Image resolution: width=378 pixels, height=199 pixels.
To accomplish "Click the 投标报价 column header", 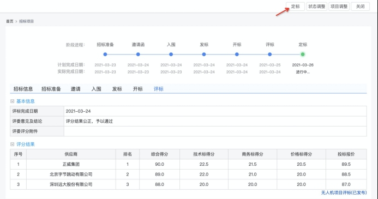I will [x=346, y=154].
